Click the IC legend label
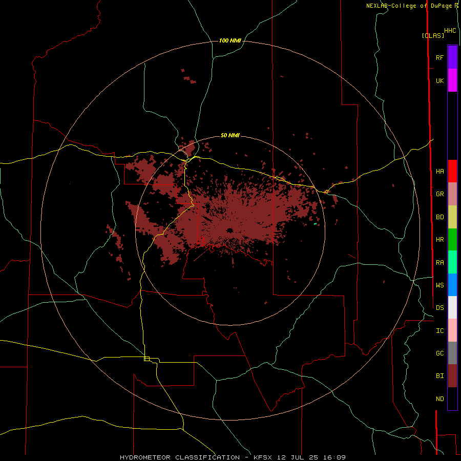Screen dimensions: 461x461 coord(440,331)
